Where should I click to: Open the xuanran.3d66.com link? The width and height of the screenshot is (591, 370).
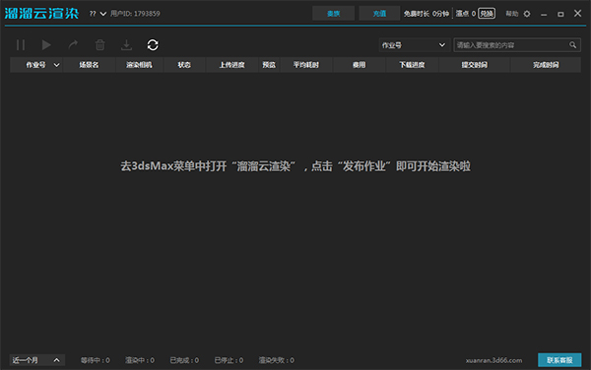click(493, 360)
